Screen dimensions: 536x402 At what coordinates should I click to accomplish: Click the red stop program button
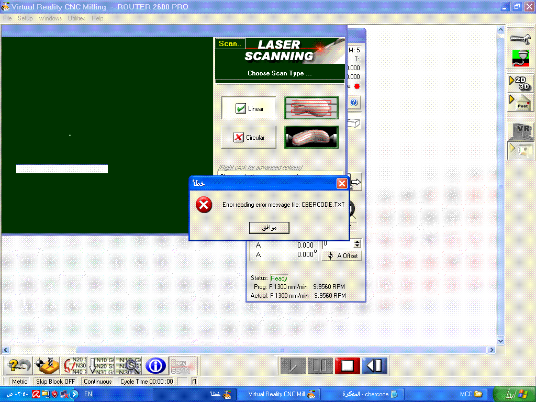[347, 365]
